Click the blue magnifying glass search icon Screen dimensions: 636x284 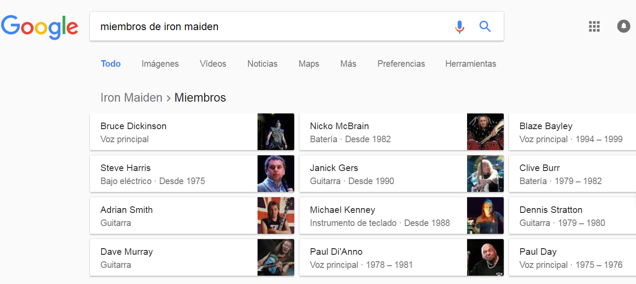[x=485, y=27]
